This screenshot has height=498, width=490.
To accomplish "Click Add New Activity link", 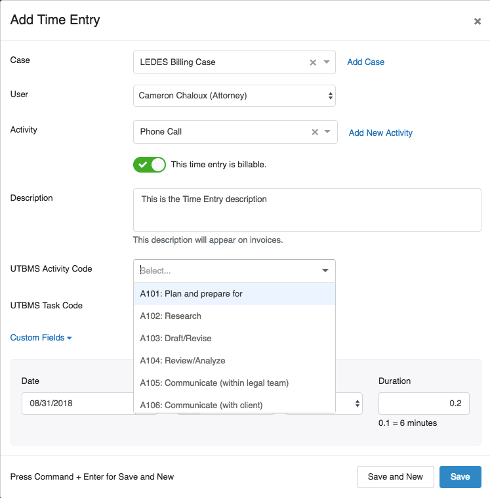I will [x=380, y=133].
